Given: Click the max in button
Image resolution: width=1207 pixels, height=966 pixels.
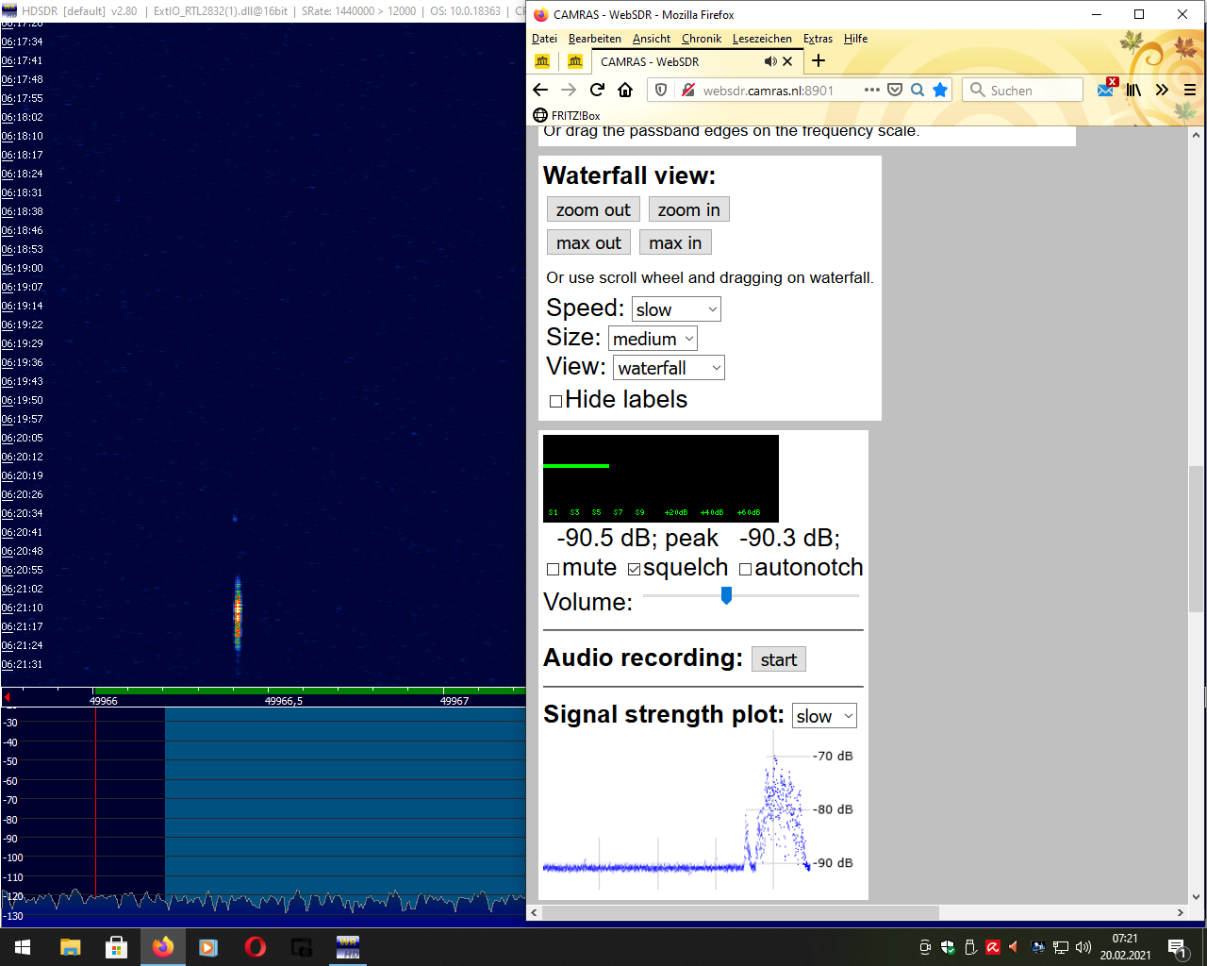Looking at the screenshot, I should [675, 242].
